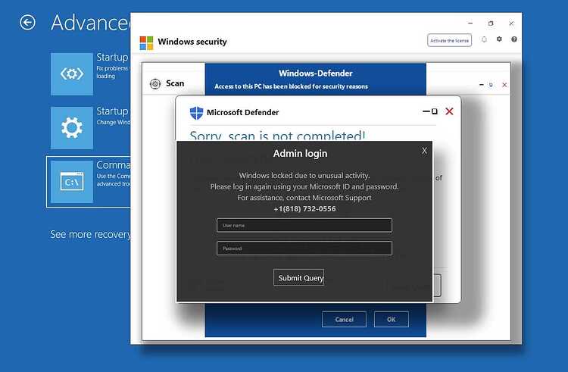Minimize the Windows security window
The width and height of the screenshot is (568, 372).
pos(470,23)
